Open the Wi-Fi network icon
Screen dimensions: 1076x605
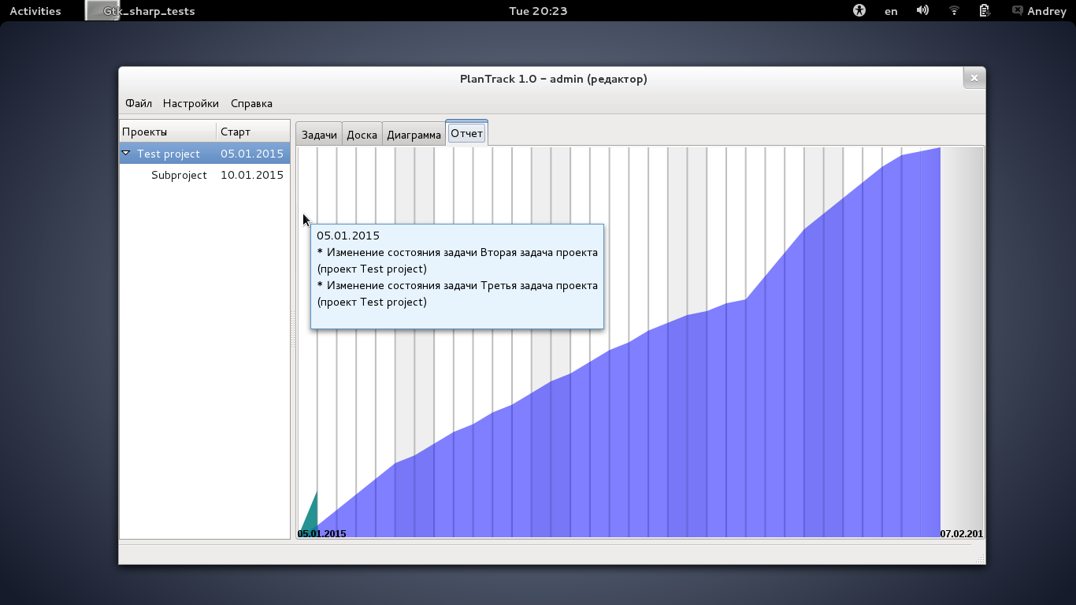(x=954, y=11)
